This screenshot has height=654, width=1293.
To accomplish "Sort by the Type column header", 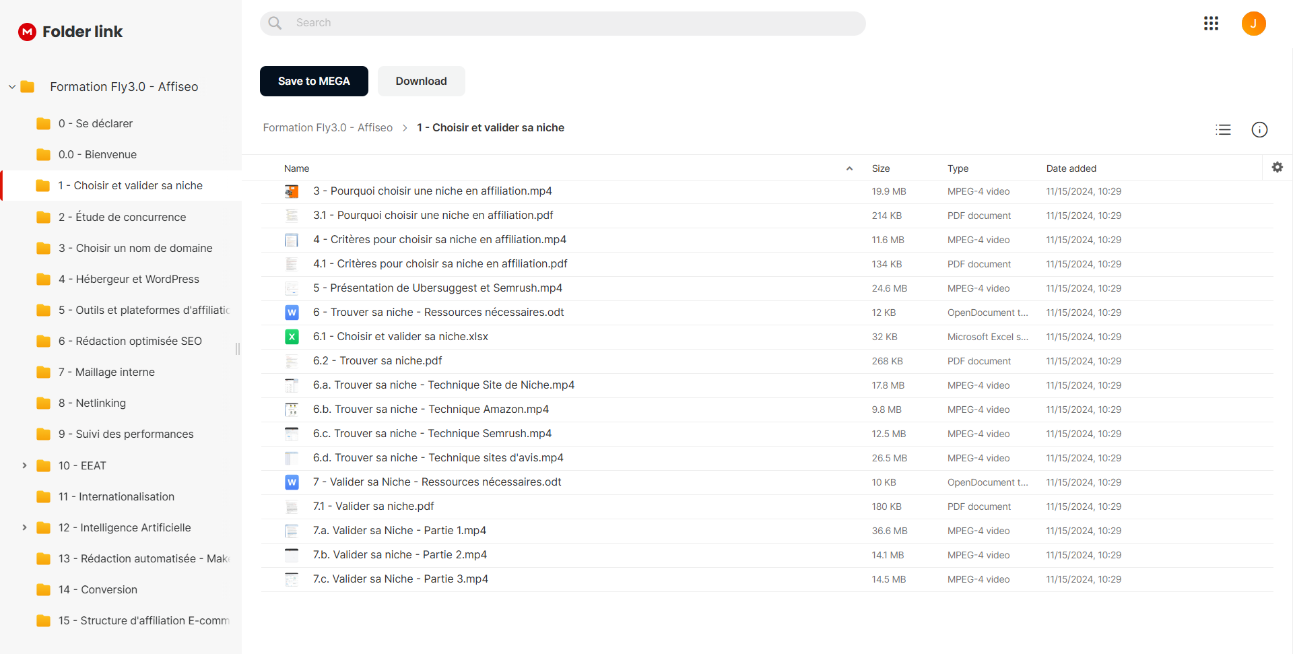I will [958, 168].
